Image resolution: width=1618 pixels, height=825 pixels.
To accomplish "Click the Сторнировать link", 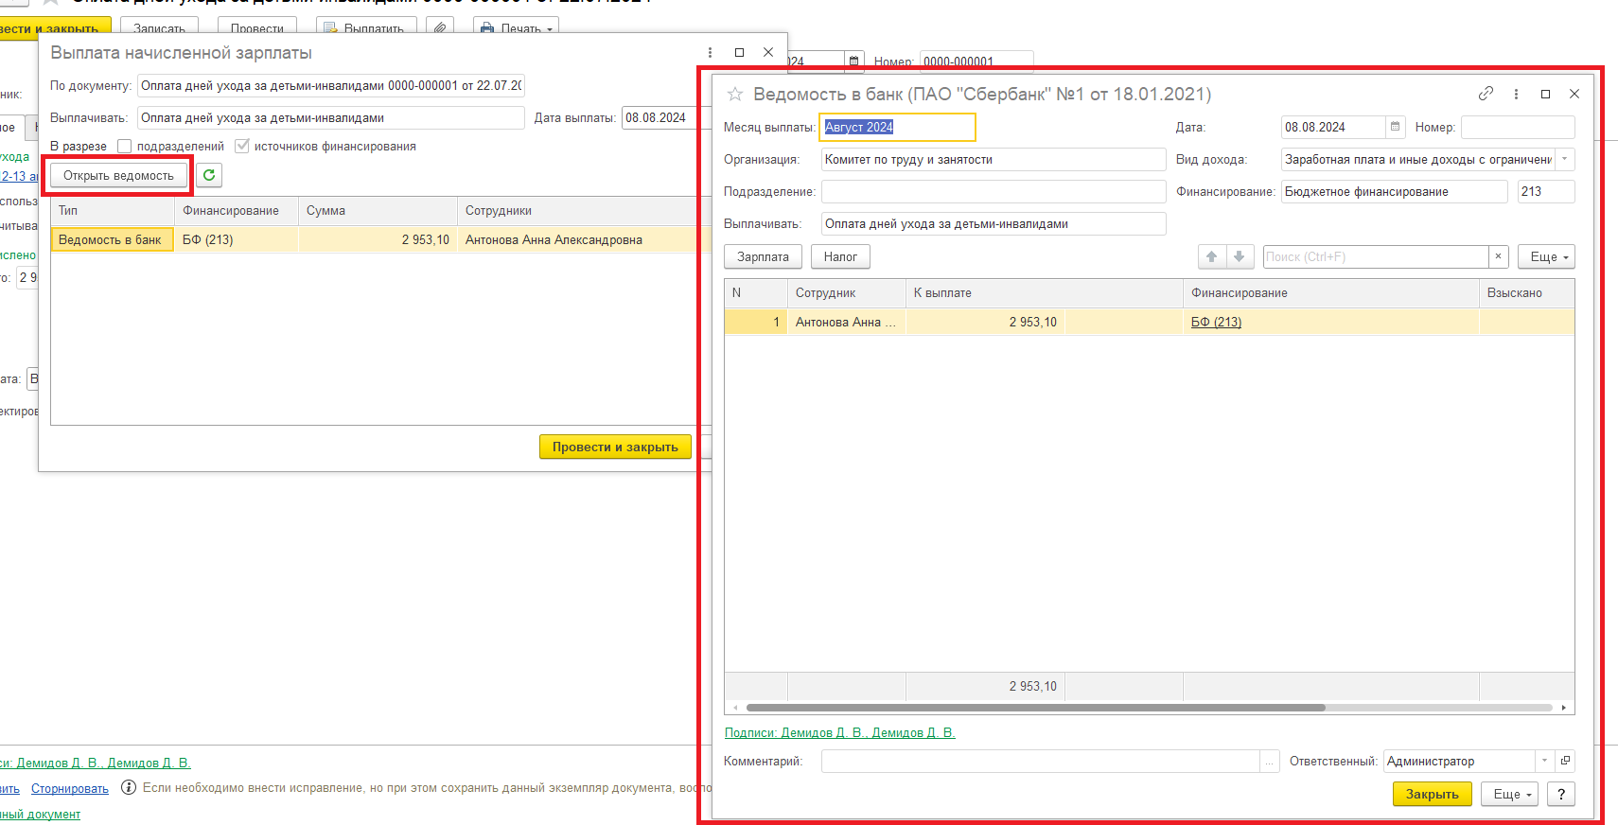I will coord(70,788).
